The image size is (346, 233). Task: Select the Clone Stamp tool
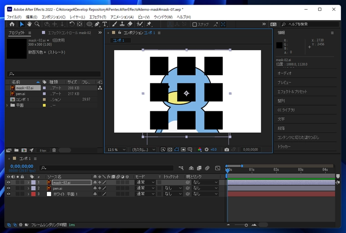[x=122, y=24]
